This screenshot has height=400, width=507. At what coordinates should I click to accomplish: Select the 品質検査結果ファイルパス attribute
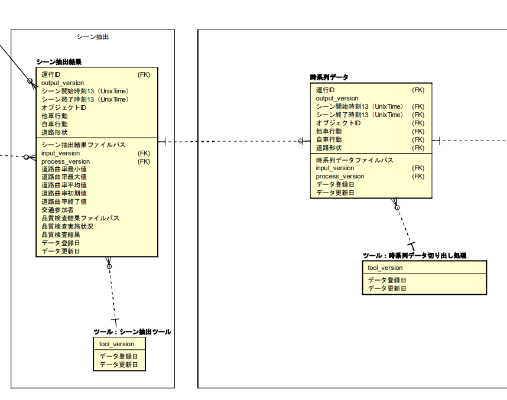pyautogui.click(x=80, y=218)
